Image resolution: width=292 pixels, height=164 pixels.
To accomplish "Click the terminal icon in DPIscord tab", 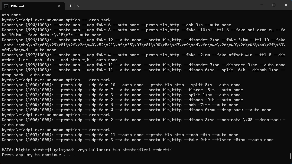I will [x=6, y=6].
